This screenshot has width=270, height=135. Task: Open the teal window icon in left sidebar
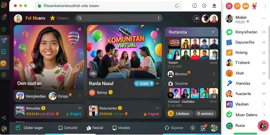tap(4, 52)
